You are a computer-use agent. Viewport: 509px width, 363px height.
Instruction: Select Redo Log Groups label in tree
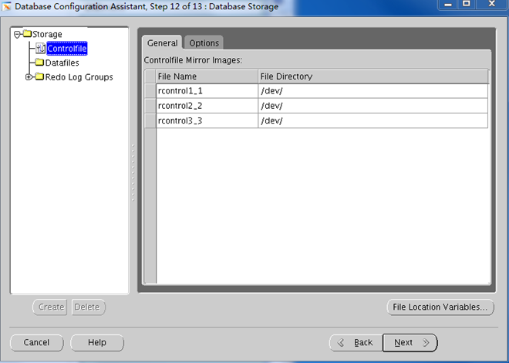click(x=79, y=77)
